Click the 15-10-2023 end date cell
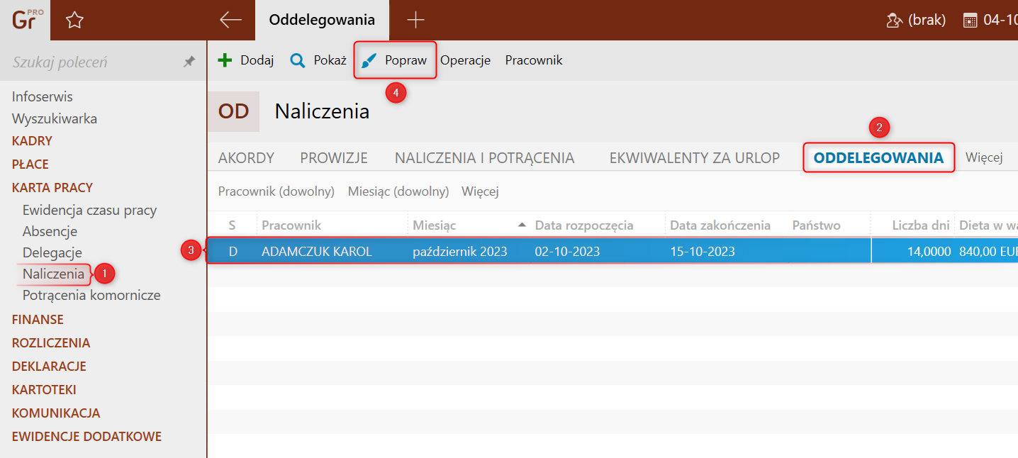Image resolution: width=1018 pixels, height=458 pixels. click(x=703, y=252)
